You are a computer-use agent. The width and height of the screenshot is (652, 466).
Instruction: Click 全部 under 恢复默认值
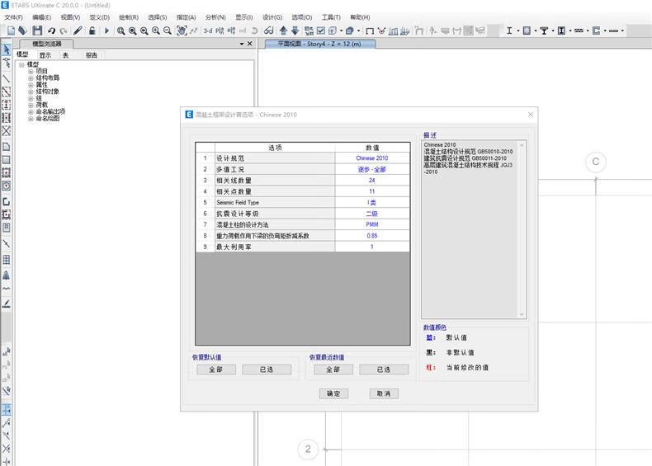215,370
